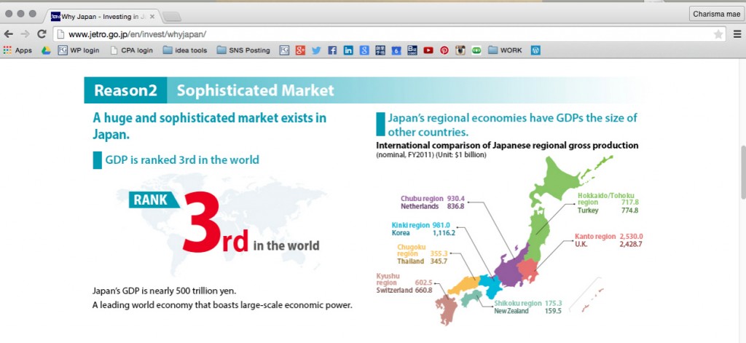Viewport: 746px width, 343px height.
Task: Open the WordPress bookmark icon after WORK
Action: coord(535,50)
